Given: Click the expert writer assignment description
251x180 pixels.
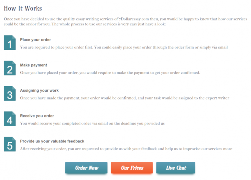Looking at the screenshot, I should tap(124, 98).
